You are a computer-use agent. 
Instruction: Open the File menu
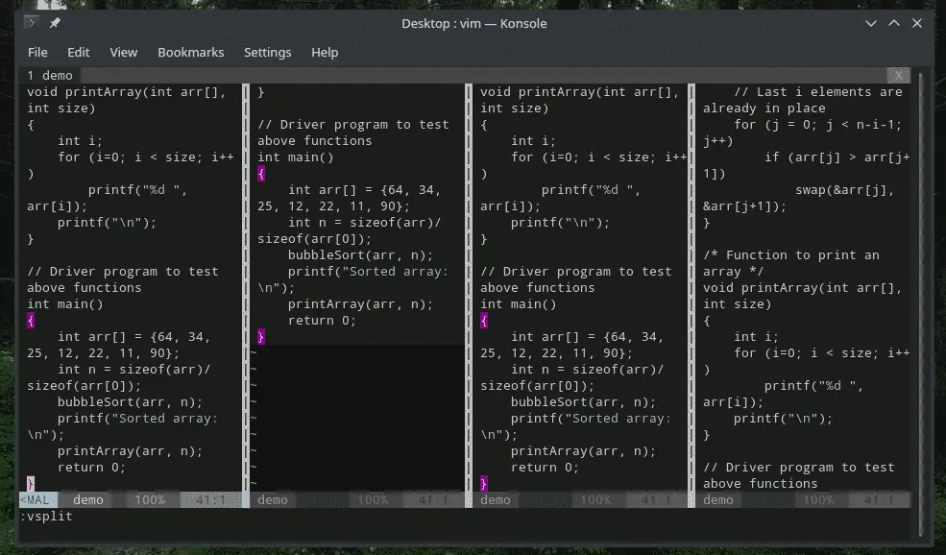click(37, 53)
